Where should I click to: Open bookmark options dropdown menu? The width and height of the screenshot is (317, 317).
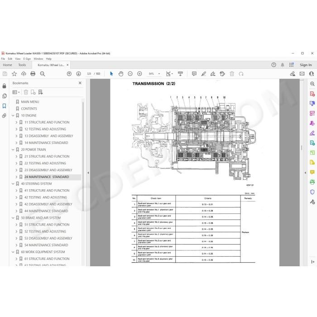(16, 92)
